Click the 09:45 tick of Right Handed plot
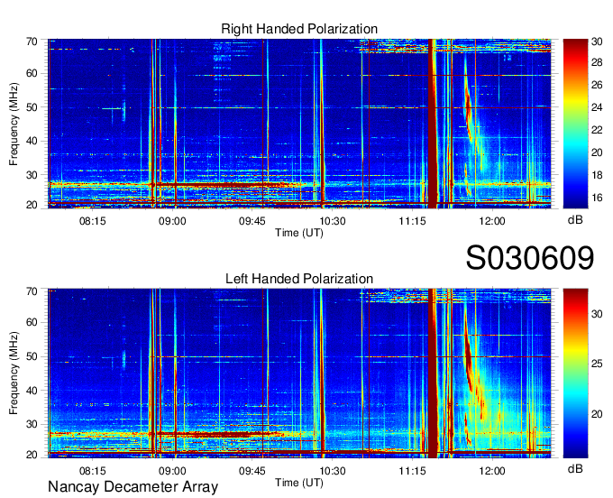The height and width of the screenshot is (498, 613). coord(252,221)
